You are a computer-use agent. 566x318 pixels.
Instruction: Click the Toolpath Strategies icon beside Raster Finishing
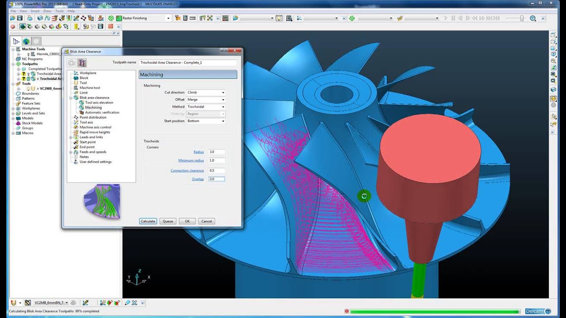tap(111, 18)
